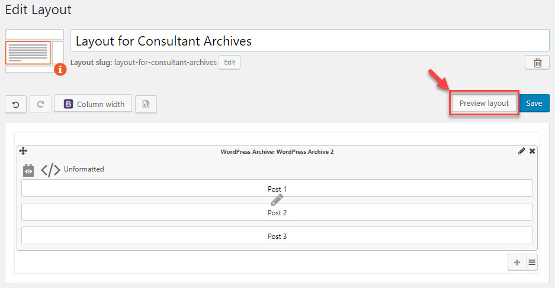Click the Preview layout button
555x288 pixels.
click(x=484, y=103)
